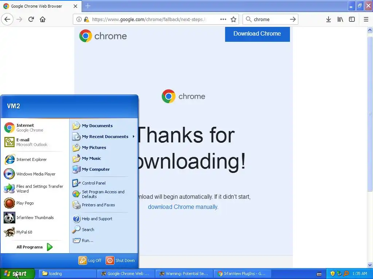Image resolution: width=373 pixels, height=279 pixels.
Task: Open a new browser tab
Action: (88, 6)
